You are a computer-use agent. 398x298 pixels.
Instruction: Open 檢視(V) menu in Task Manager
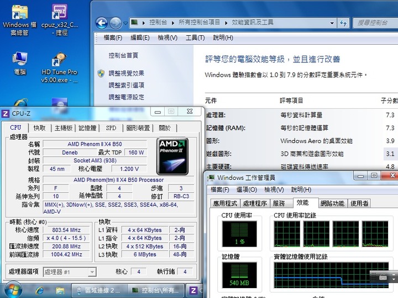tap(274, 189)
